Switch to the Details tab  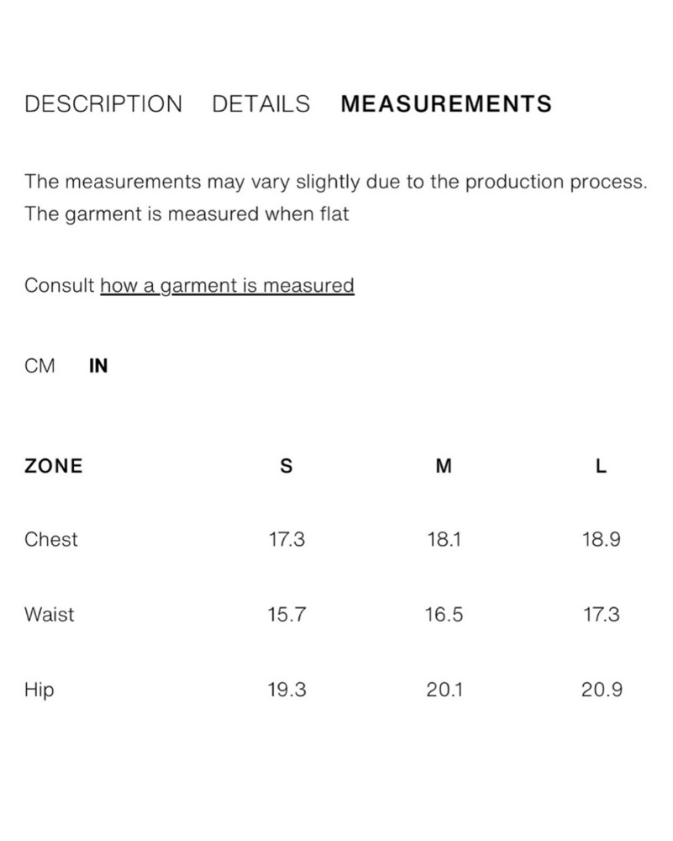261,103
